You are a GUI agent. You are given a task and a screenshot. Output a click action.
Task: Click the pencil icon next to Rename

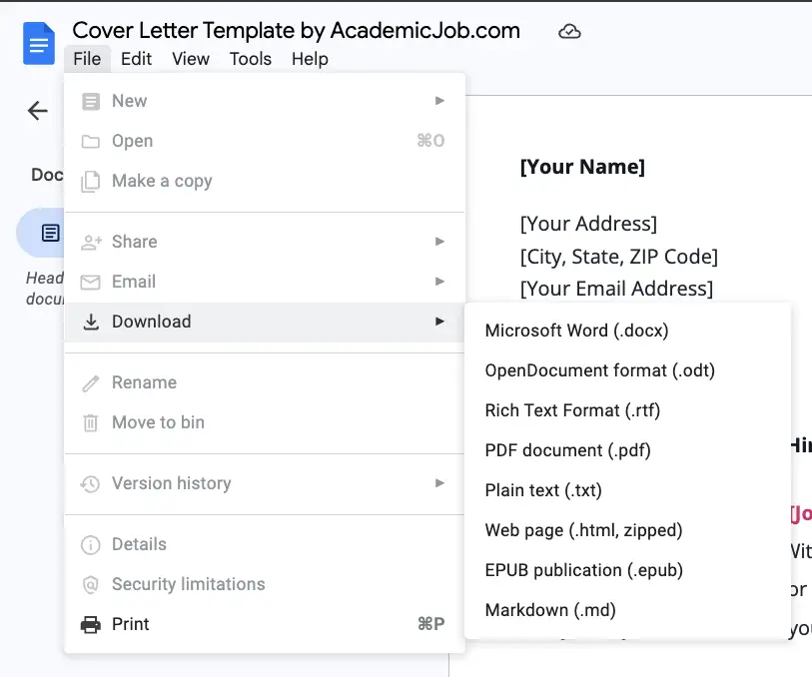pos(89,382)
